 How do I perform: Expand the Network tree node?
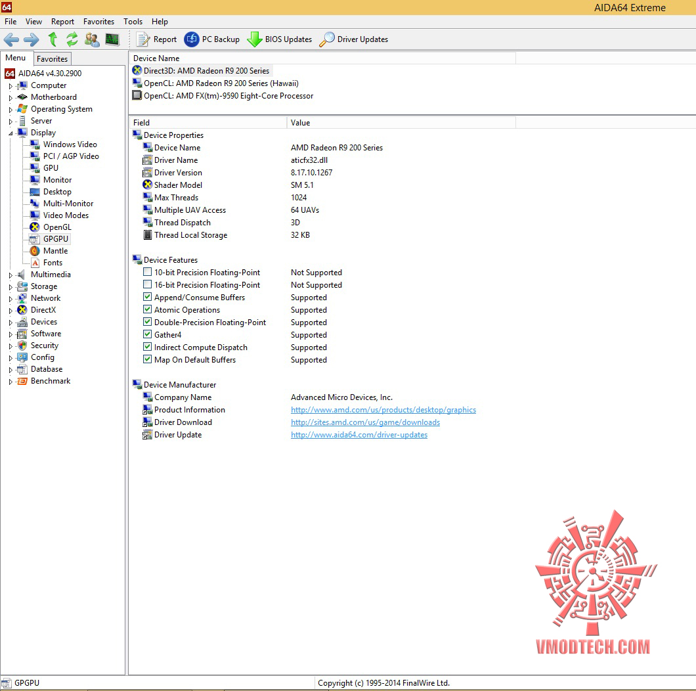[11, 299]
